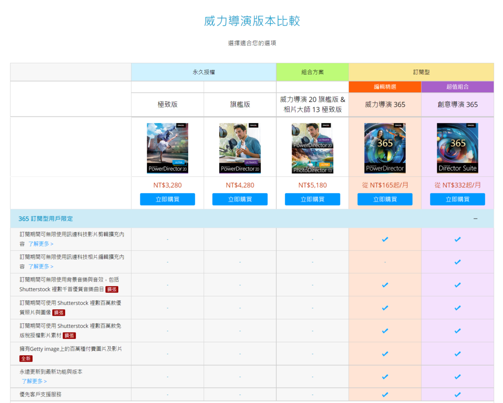Click 創意導演 365 checkmark for Getty image
The height and width of the screenshot is (403, 503).
[458, 354]
